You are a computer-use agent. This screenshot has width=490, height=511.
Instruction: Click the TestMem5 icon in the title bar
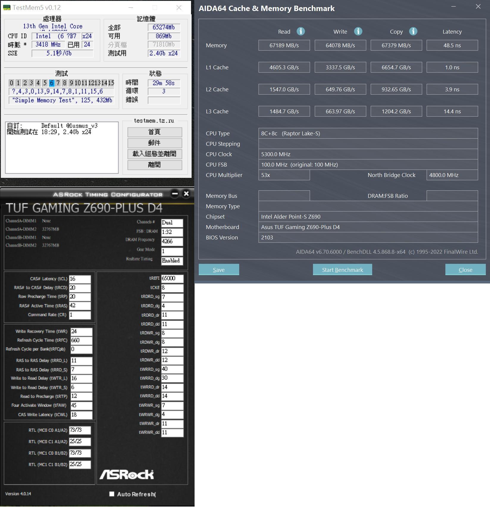(x=6, y=7)
